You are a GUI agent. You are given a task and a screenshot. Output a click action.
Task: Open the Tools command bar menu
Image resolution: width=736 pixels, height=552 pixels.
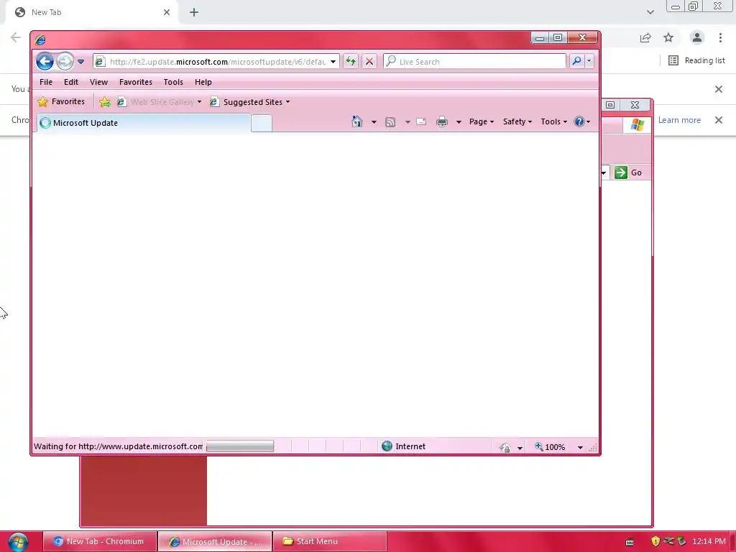[554, 121]
